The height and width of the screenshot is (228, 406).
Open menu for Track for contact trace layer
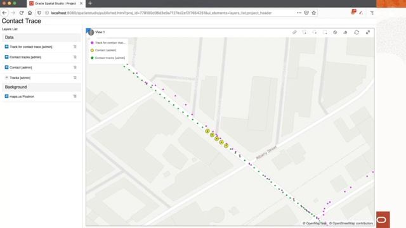(x=75, y=47)
